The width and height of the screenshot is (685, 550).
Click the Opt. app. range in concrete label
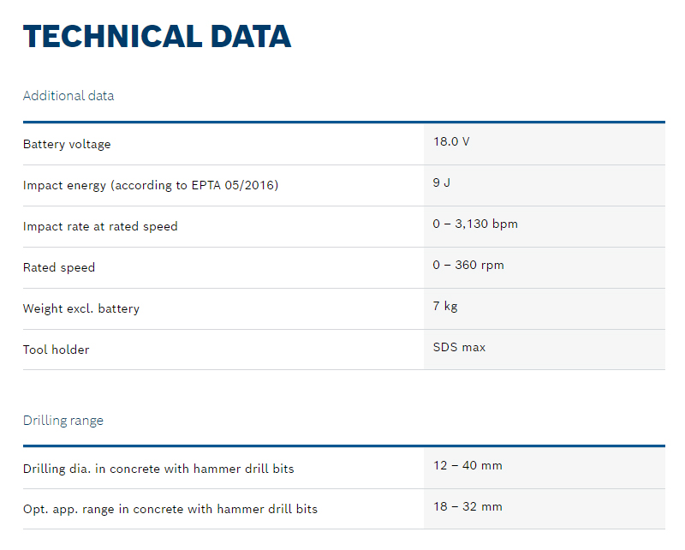pyautogui.click(x=170, y=509)
